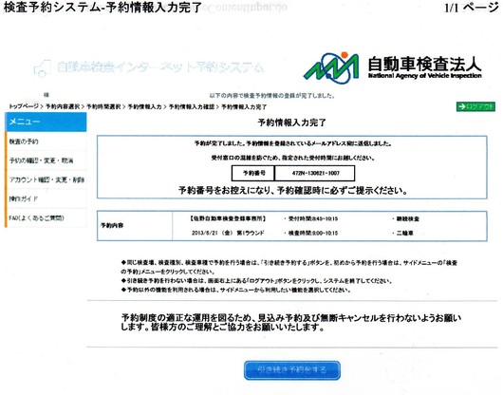Click the faded truck icon in header
Viewport: 503px width, 395px height.
(43, 68)
